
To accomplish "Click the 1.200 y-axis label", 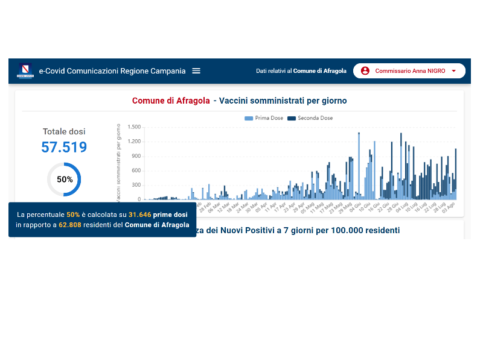I will click(x=134, y=142).
